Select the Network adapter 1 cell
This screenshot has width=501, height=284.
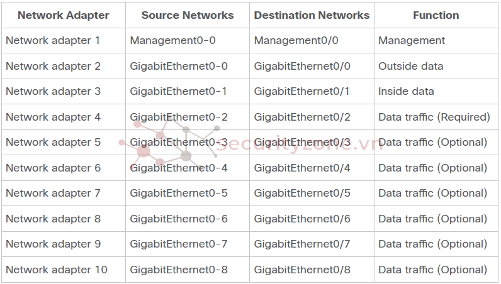pyautogui.click(x=64, y=40)
